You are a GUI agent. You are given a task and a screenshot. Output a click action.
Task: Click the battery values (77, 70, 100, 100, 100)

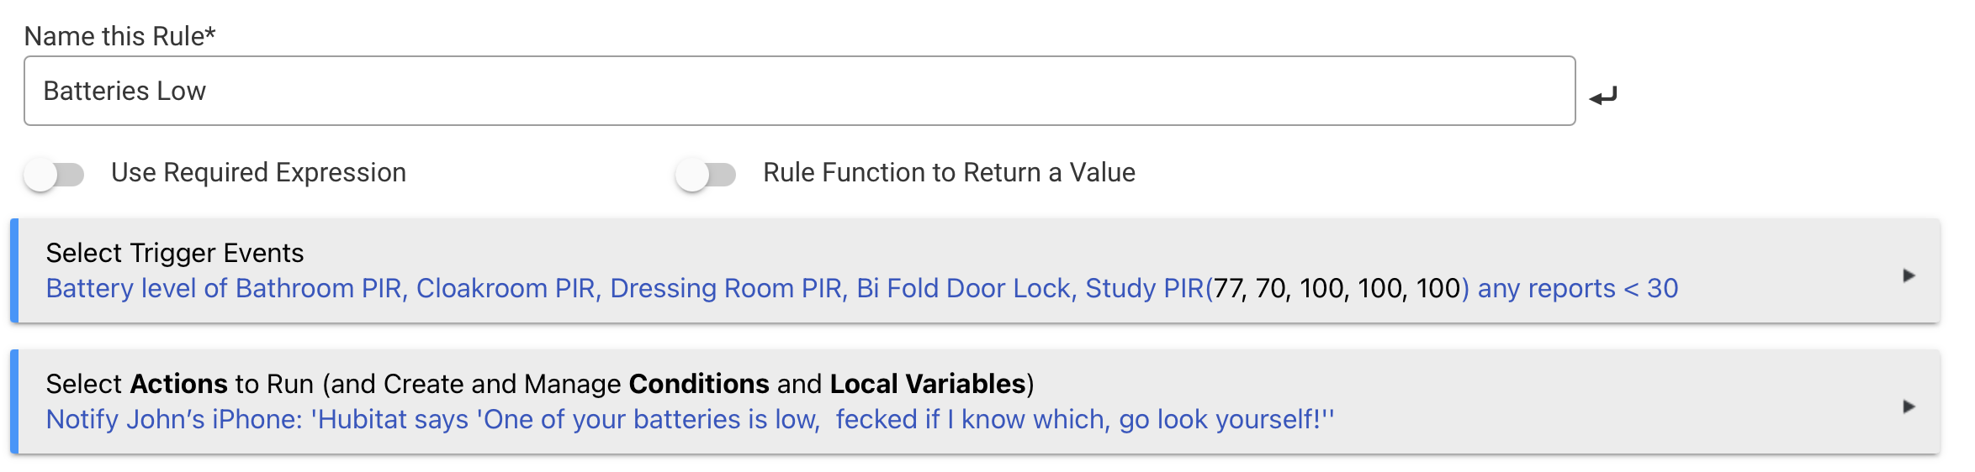point(1337,288)
